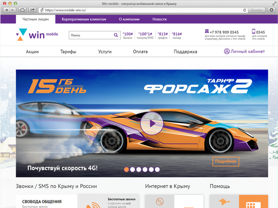Select the last carousel navigation dot

(x=158, y=169)
